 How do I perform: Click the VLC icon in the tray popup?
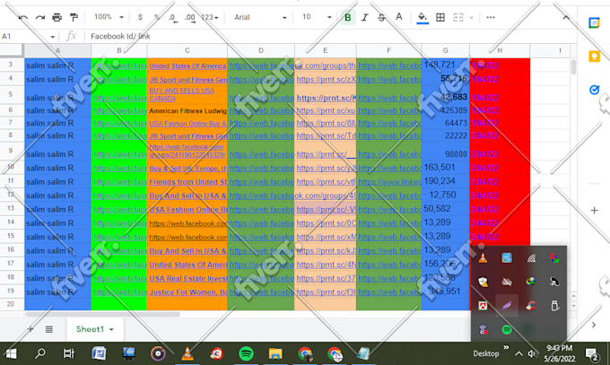pos(483,258)
